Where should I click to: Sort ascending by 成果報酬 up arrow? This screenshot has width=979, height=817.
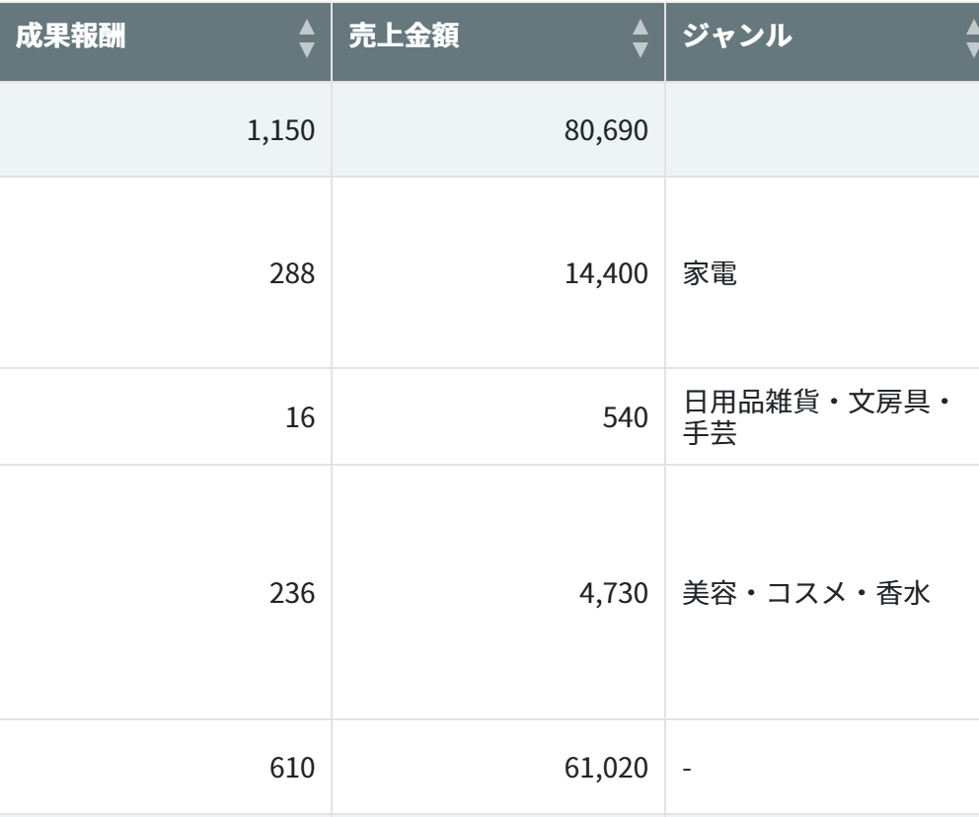[x=307, y=29]
